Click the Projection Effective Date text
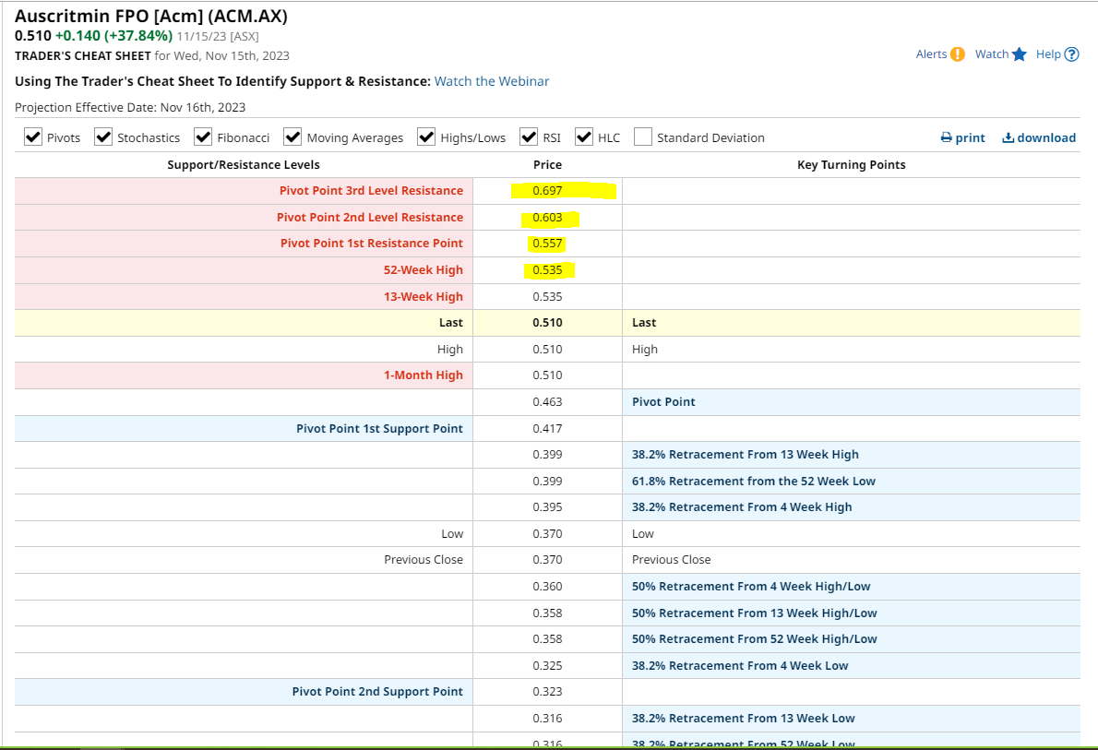The height and width of the screenshot is (750, 1098). click(130, 107)
